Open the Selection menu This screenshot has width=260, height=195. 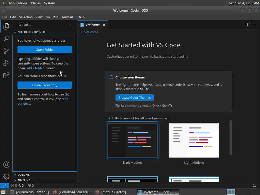click(x=26, y=17)
